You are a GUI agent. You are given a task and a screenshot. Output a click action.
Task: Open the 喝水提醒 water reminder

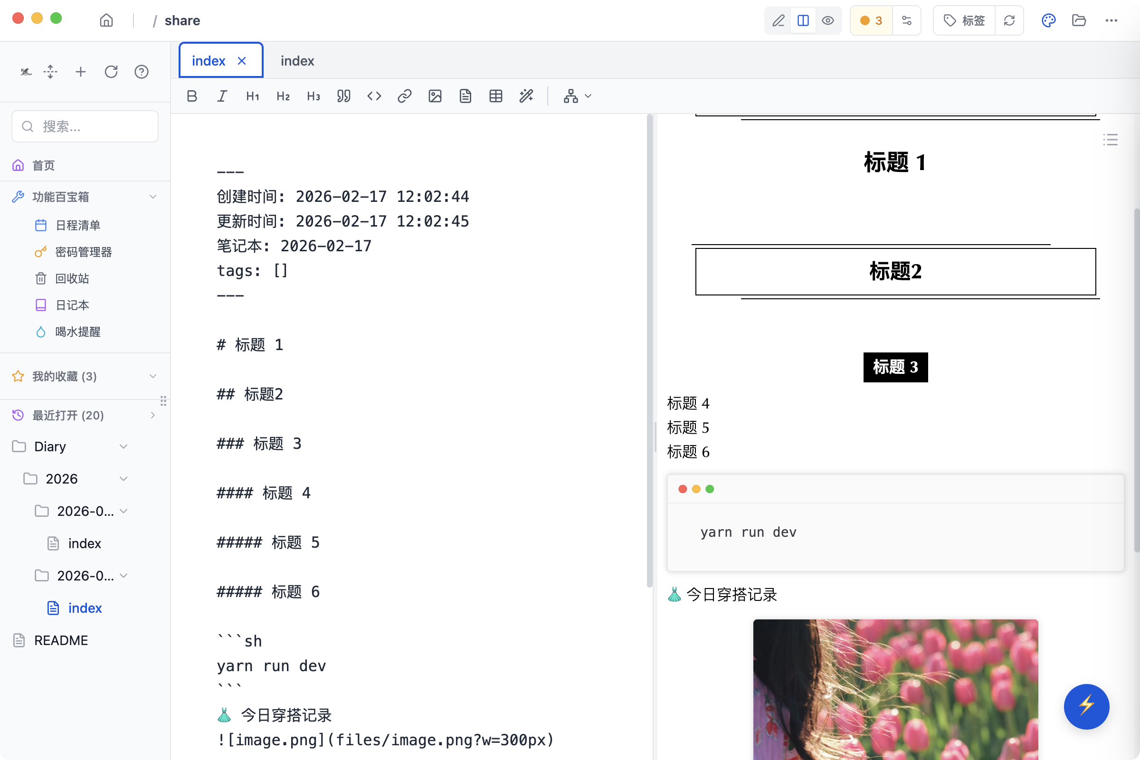(x=77, y=332)
